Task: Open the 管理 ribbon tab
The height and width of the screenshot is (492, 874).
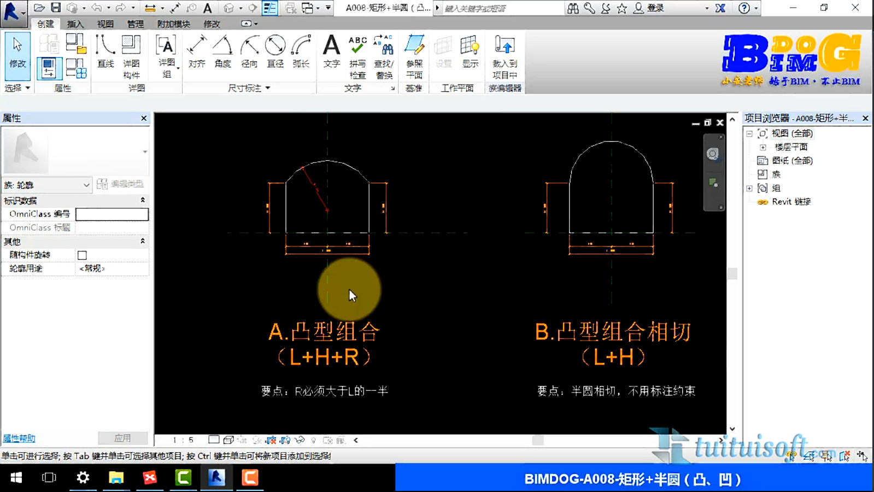Action: pyautogui.click(x=135, y=24)
